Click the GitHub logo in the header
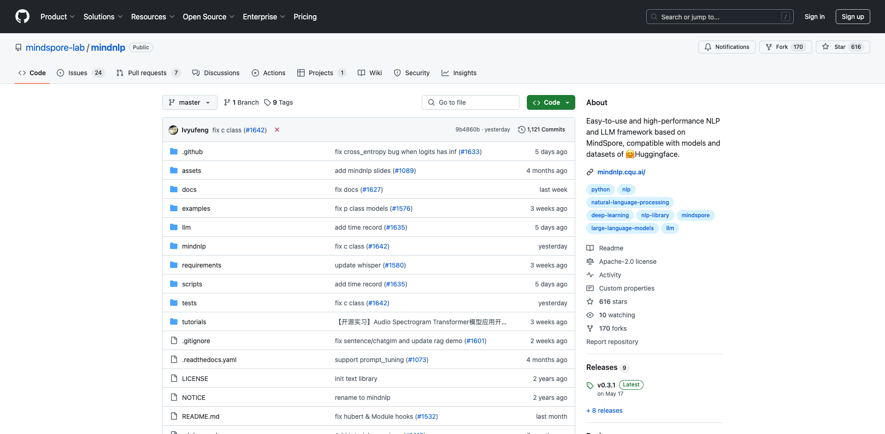885x434 pixels. click(22, 17)
